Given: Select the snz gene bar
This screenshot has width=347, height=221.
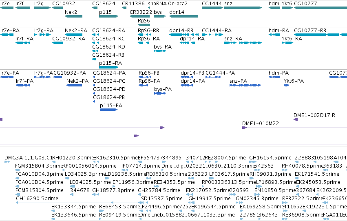Looking at the screenshot, I should [243, 8].
